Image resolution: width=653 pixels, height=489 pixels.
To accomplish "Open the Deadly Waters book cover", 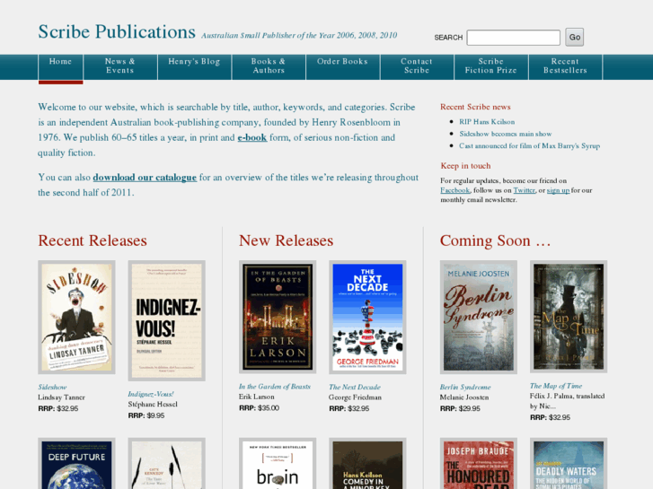I will tap(569, 464).
